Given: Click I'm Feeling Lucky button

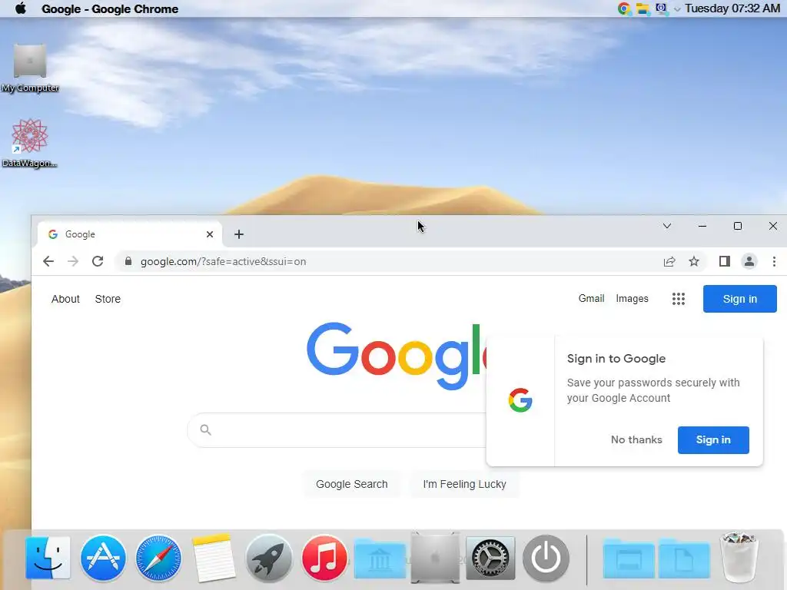Looking at the screenshot, I should [464, 484].
